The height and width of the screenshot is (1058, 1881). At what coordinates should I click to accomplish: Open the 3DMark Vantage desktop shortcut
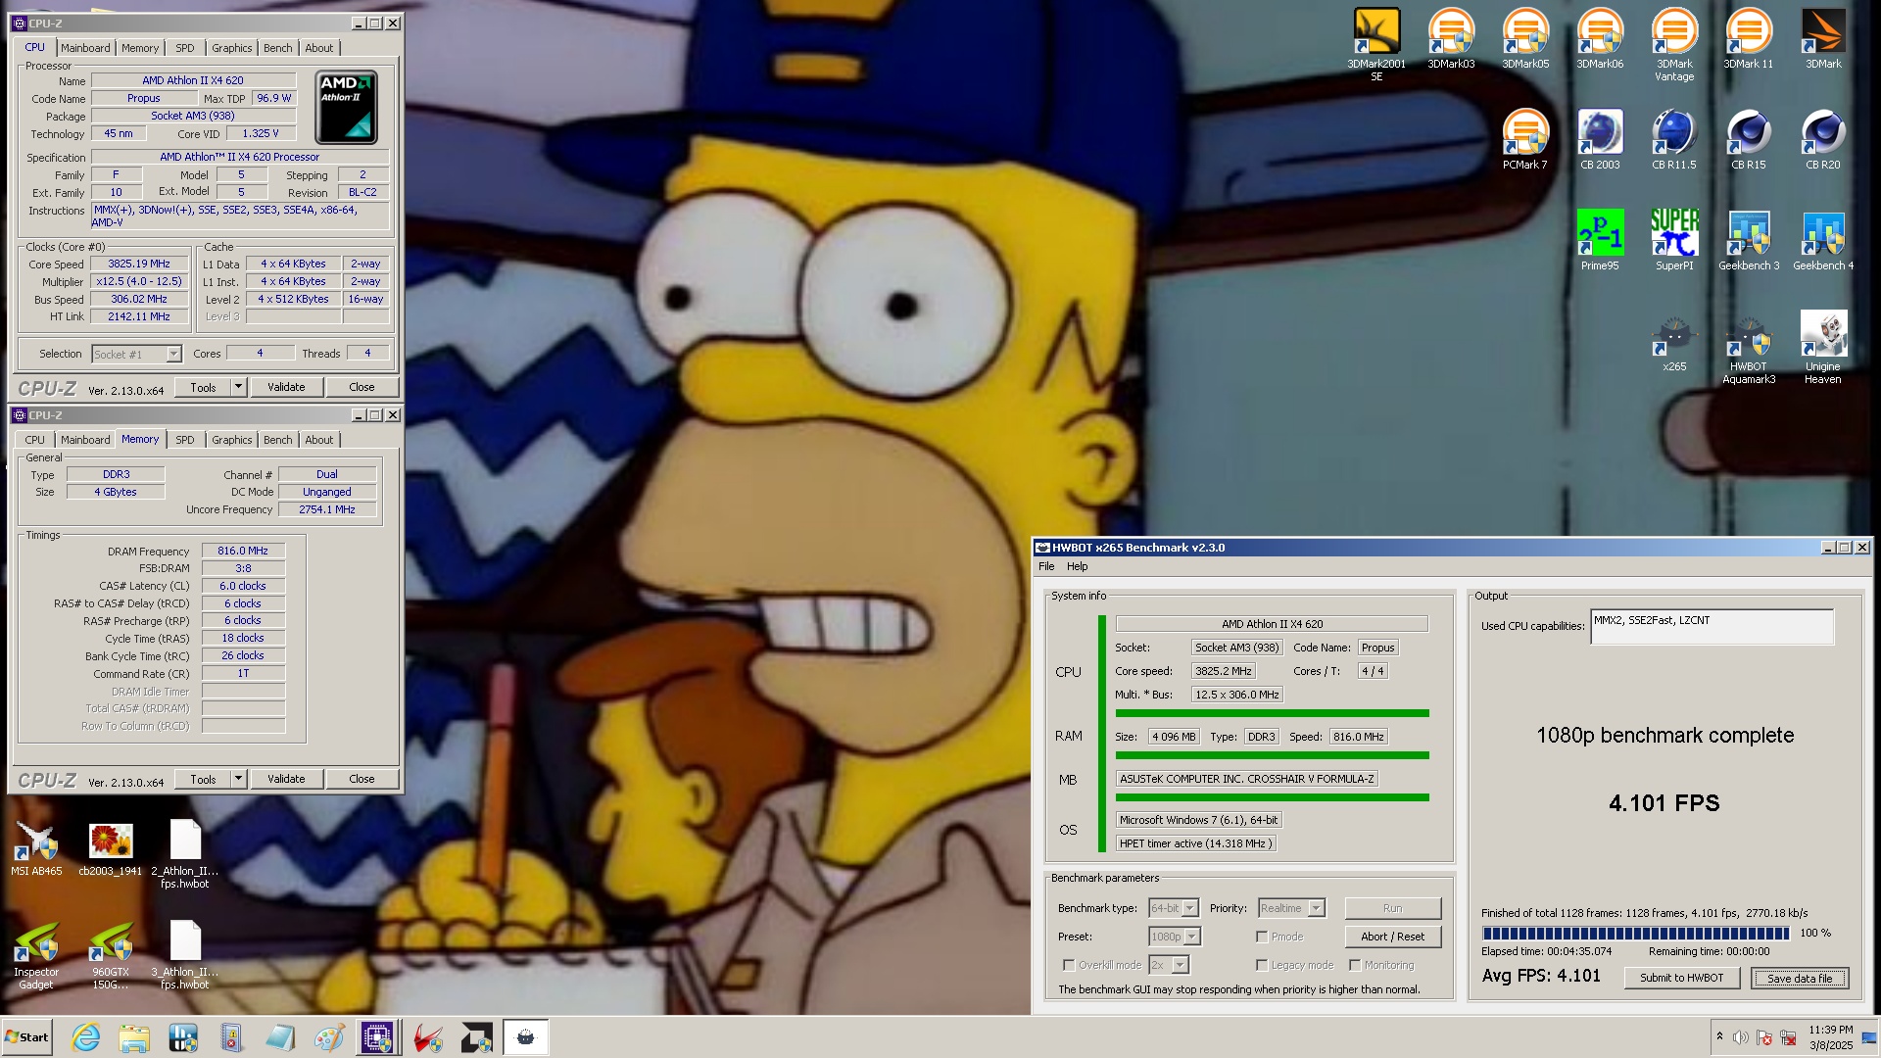1674,44
